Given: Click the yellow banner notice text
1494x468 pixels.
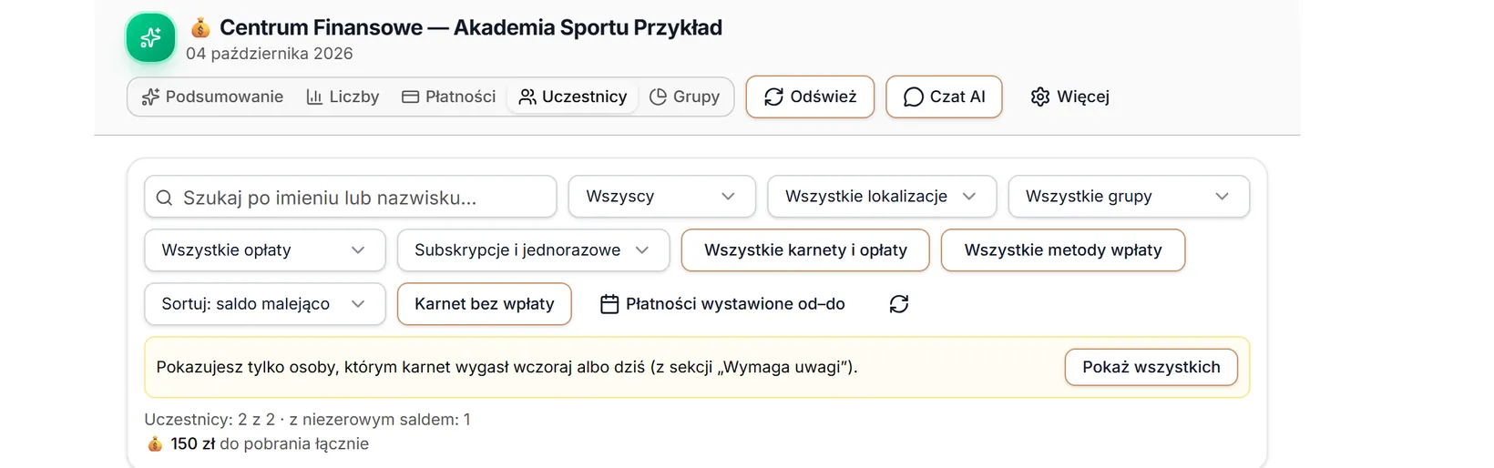Looking at the screenshot, I should [507, 367].
